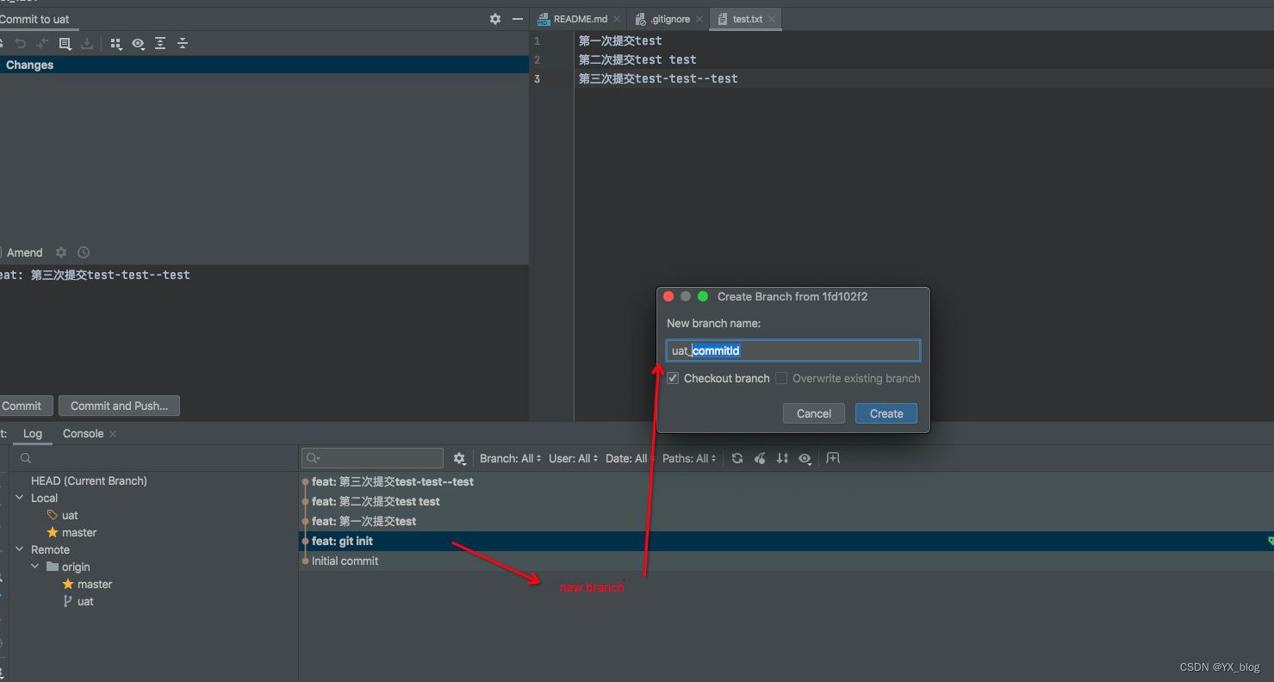Click the Commit and Push button
This screenshot has height=682, width=1274.
click(x=119, y=405)
